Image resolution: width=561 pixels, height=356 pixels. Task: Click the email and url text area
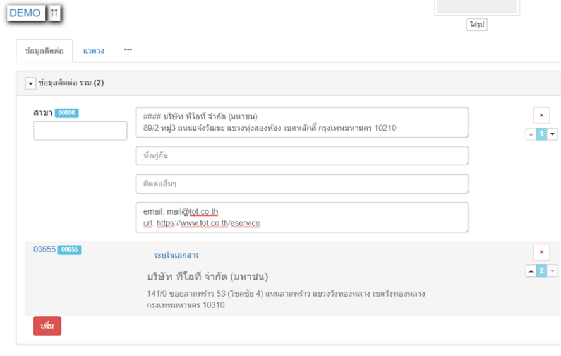coord(302,217)
